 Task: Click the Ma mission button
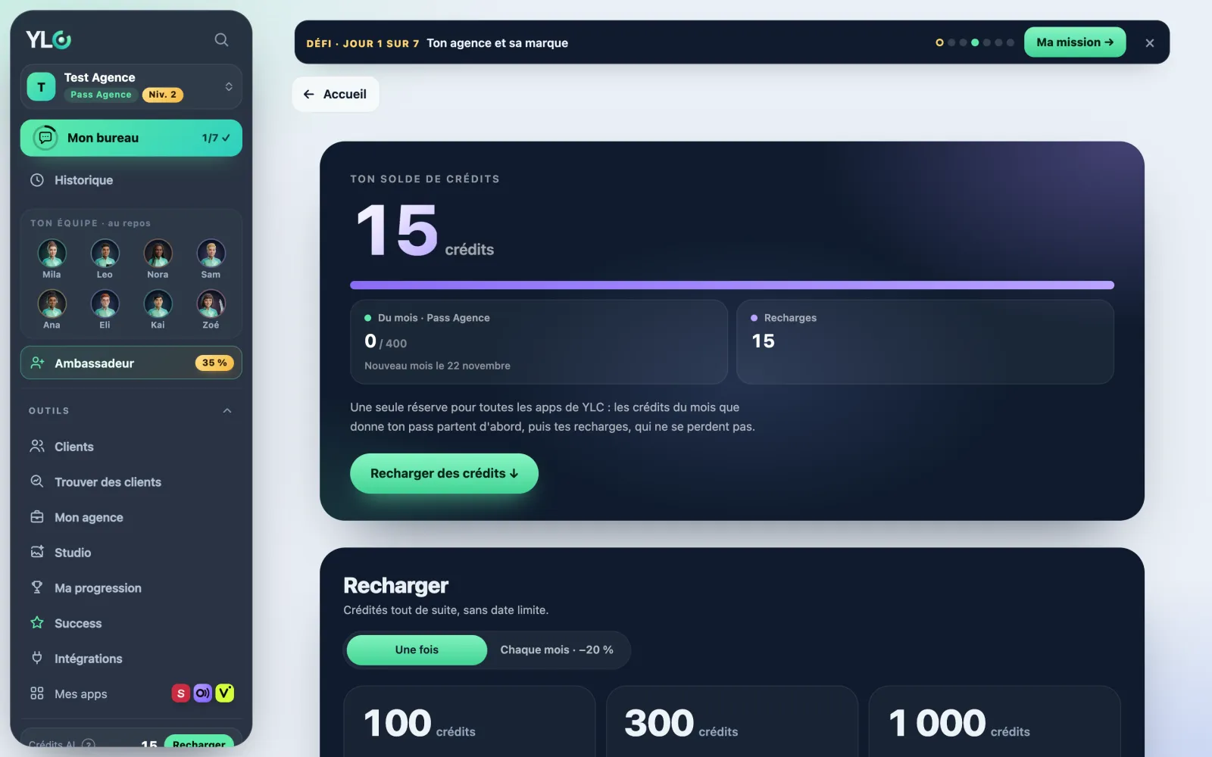point(1075,42)
